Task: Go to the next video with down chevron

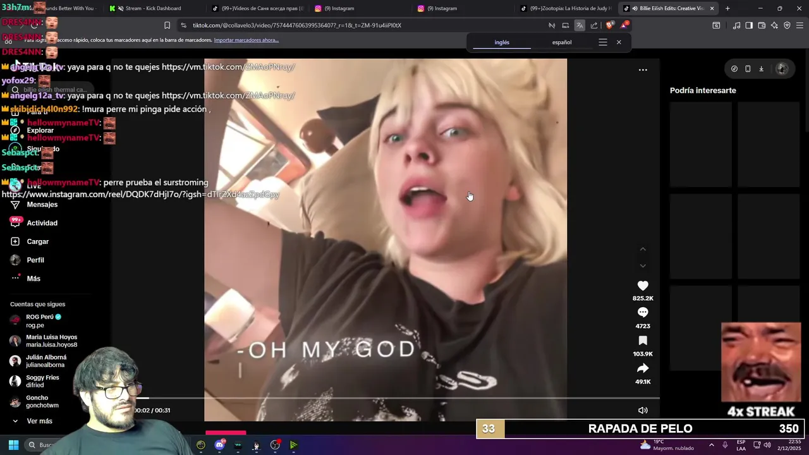Action: click(x=643, y=266)
